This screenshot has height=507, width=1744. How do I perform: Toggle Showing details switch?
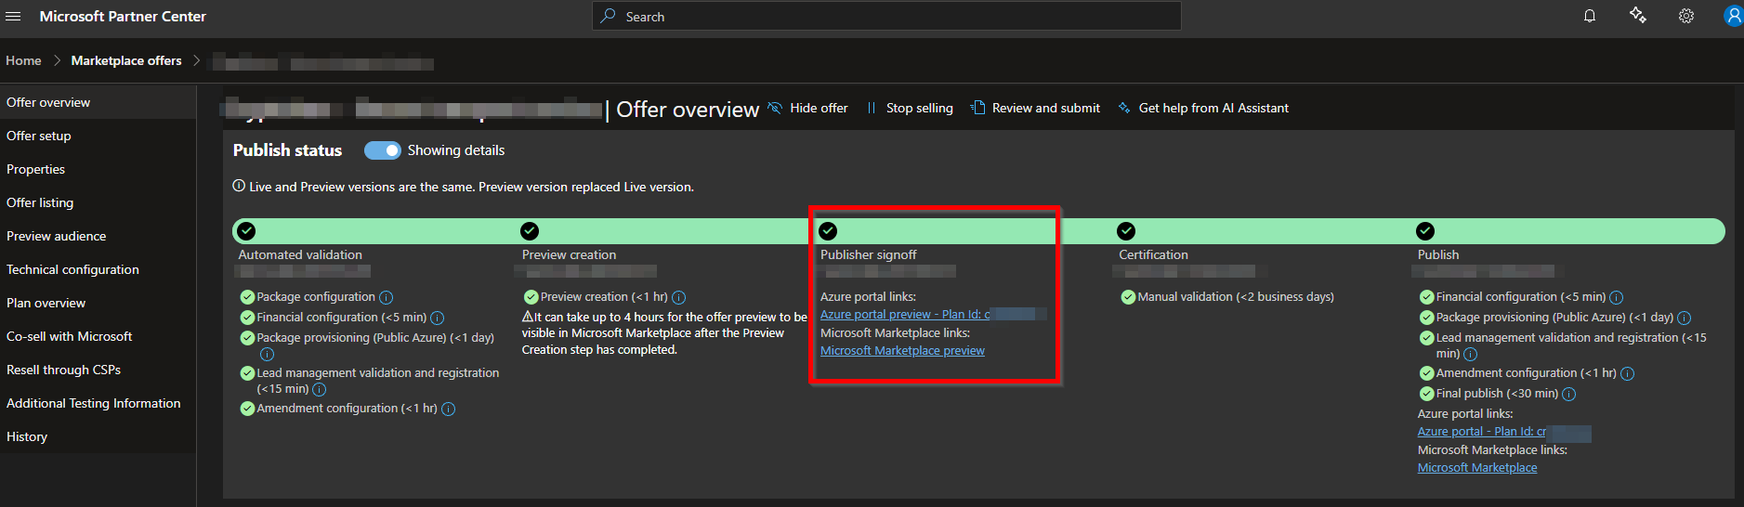coord(382,150)
